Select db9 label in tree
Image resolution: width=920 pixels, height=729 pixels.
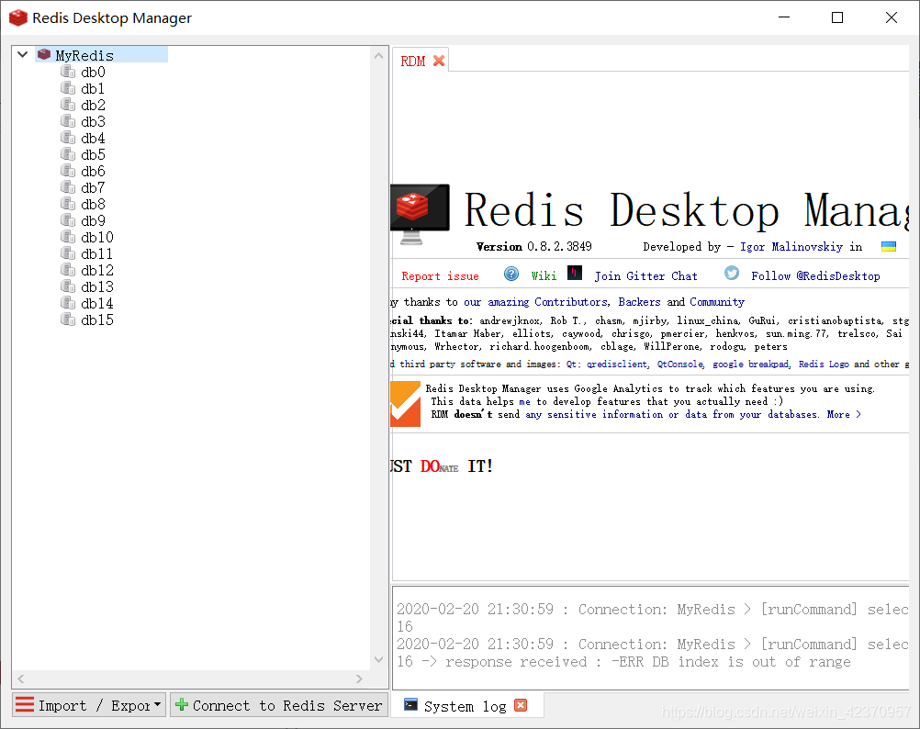[94, 220]
